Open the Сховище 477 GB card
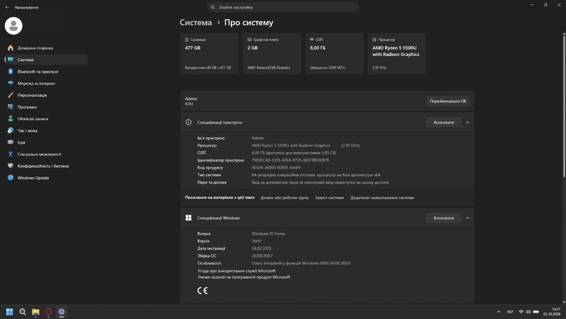The width and height of the screenshot is (566, 319). point(209,54)
